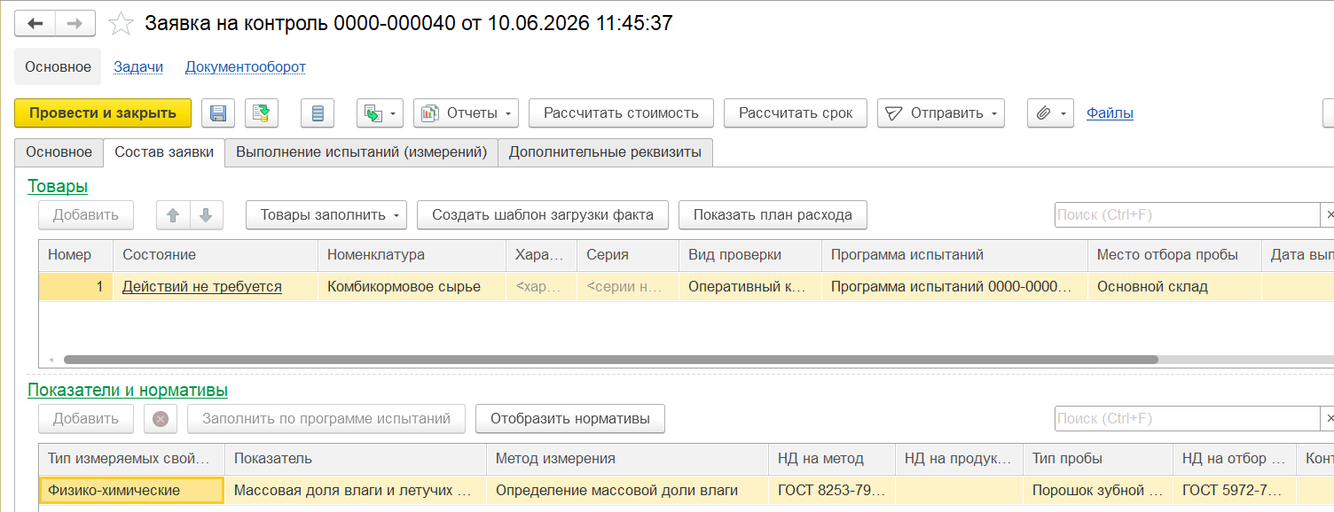Select the Основной склад cell

click(x=1174, y=287)
